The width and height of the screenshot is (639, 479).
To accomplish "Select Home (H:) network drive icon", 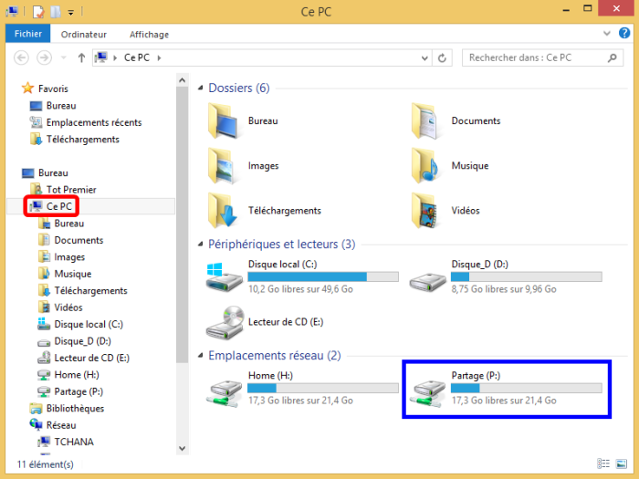I will (225, 393).
